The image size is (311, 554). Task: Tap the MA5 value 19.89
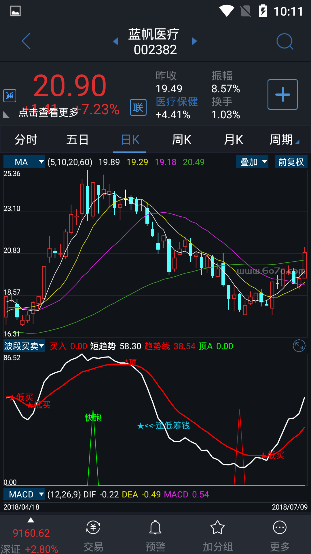point(109,162)
